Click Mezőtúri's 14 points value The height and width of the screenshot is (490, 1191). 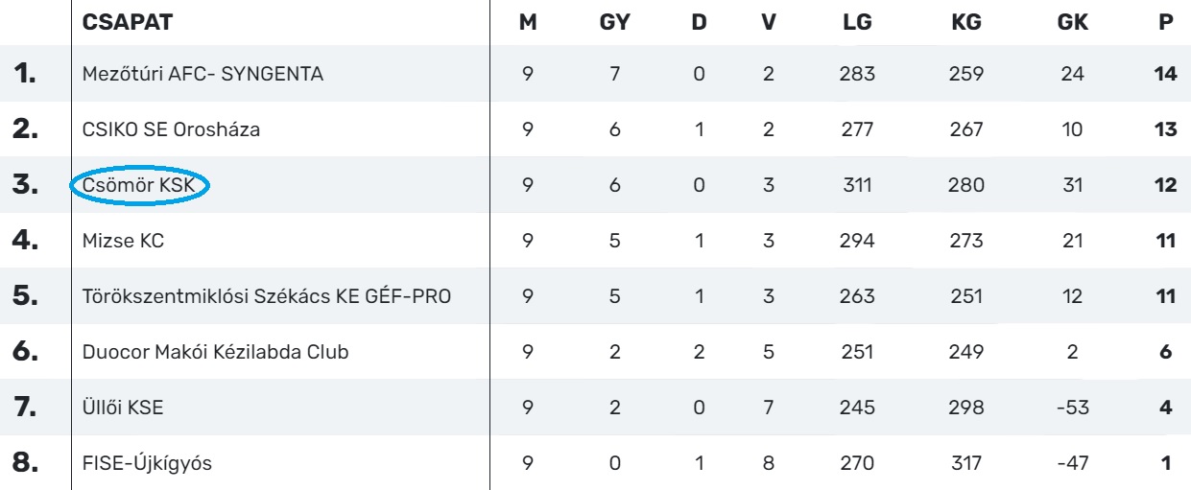1165,74
